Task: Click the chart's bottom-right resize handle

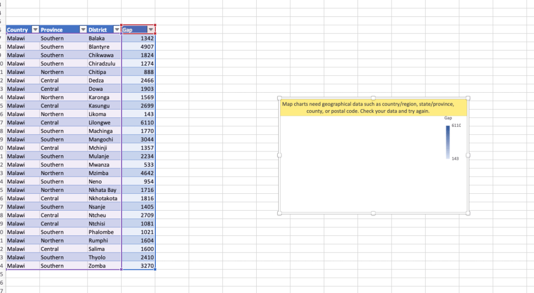Action: (x=468, y=213)
